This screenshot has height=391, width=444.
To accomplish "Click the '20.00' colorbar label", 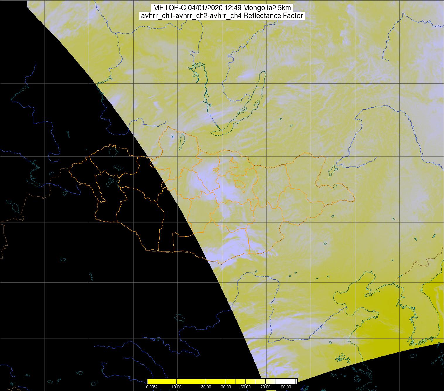I will coord(206,387).
